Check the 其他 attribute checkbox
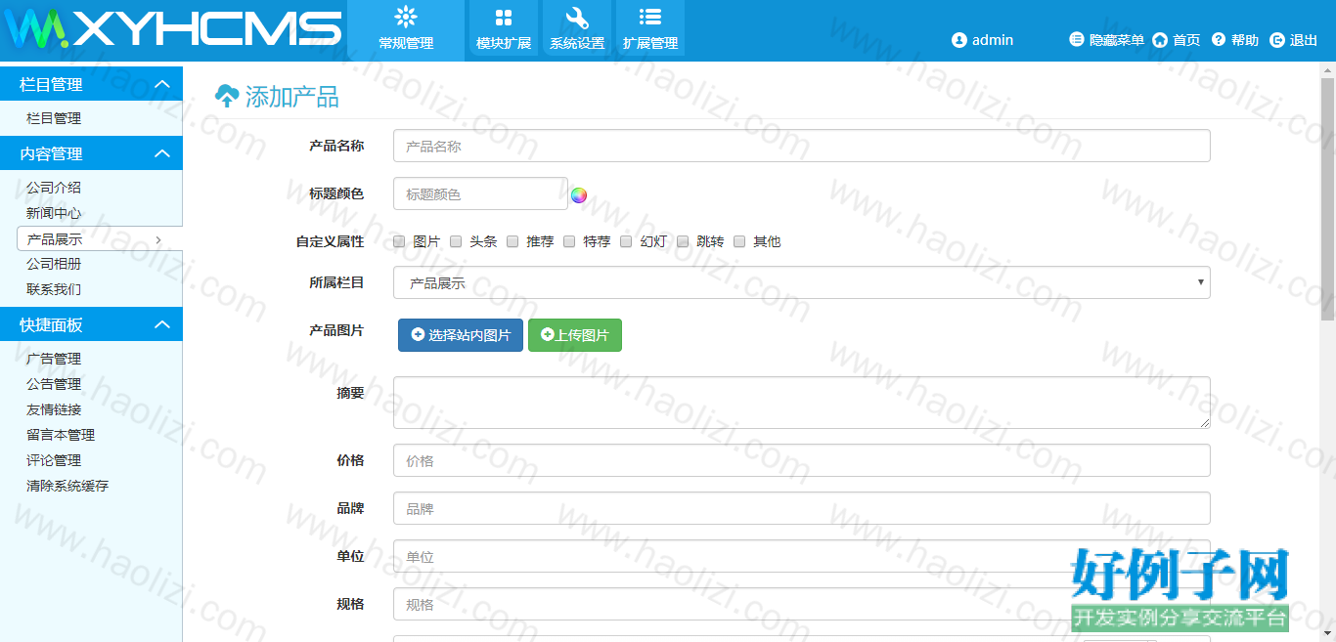Image resolution: width=1336 pixels, height=642 pixels. click(739, 241)
